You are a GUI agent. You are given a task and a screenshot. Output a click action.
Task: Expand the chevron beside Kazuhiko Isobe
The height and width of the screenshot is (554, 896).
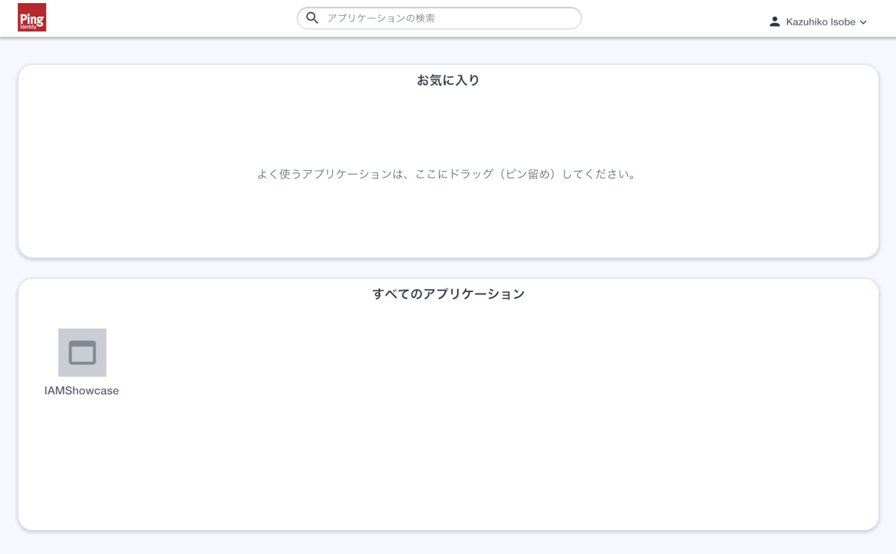[x=863, y=22]
